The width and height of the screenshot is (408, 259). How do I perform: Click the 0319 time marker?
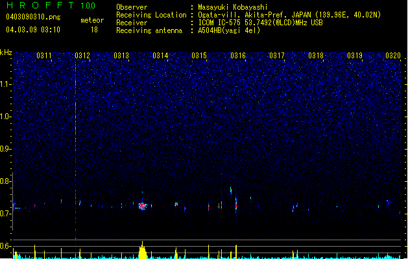click(x=355, y=56)
